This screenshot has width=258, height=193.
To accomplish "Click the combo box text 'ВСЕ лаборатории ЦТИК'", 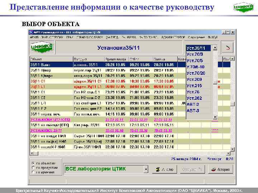I will point(96,169).
